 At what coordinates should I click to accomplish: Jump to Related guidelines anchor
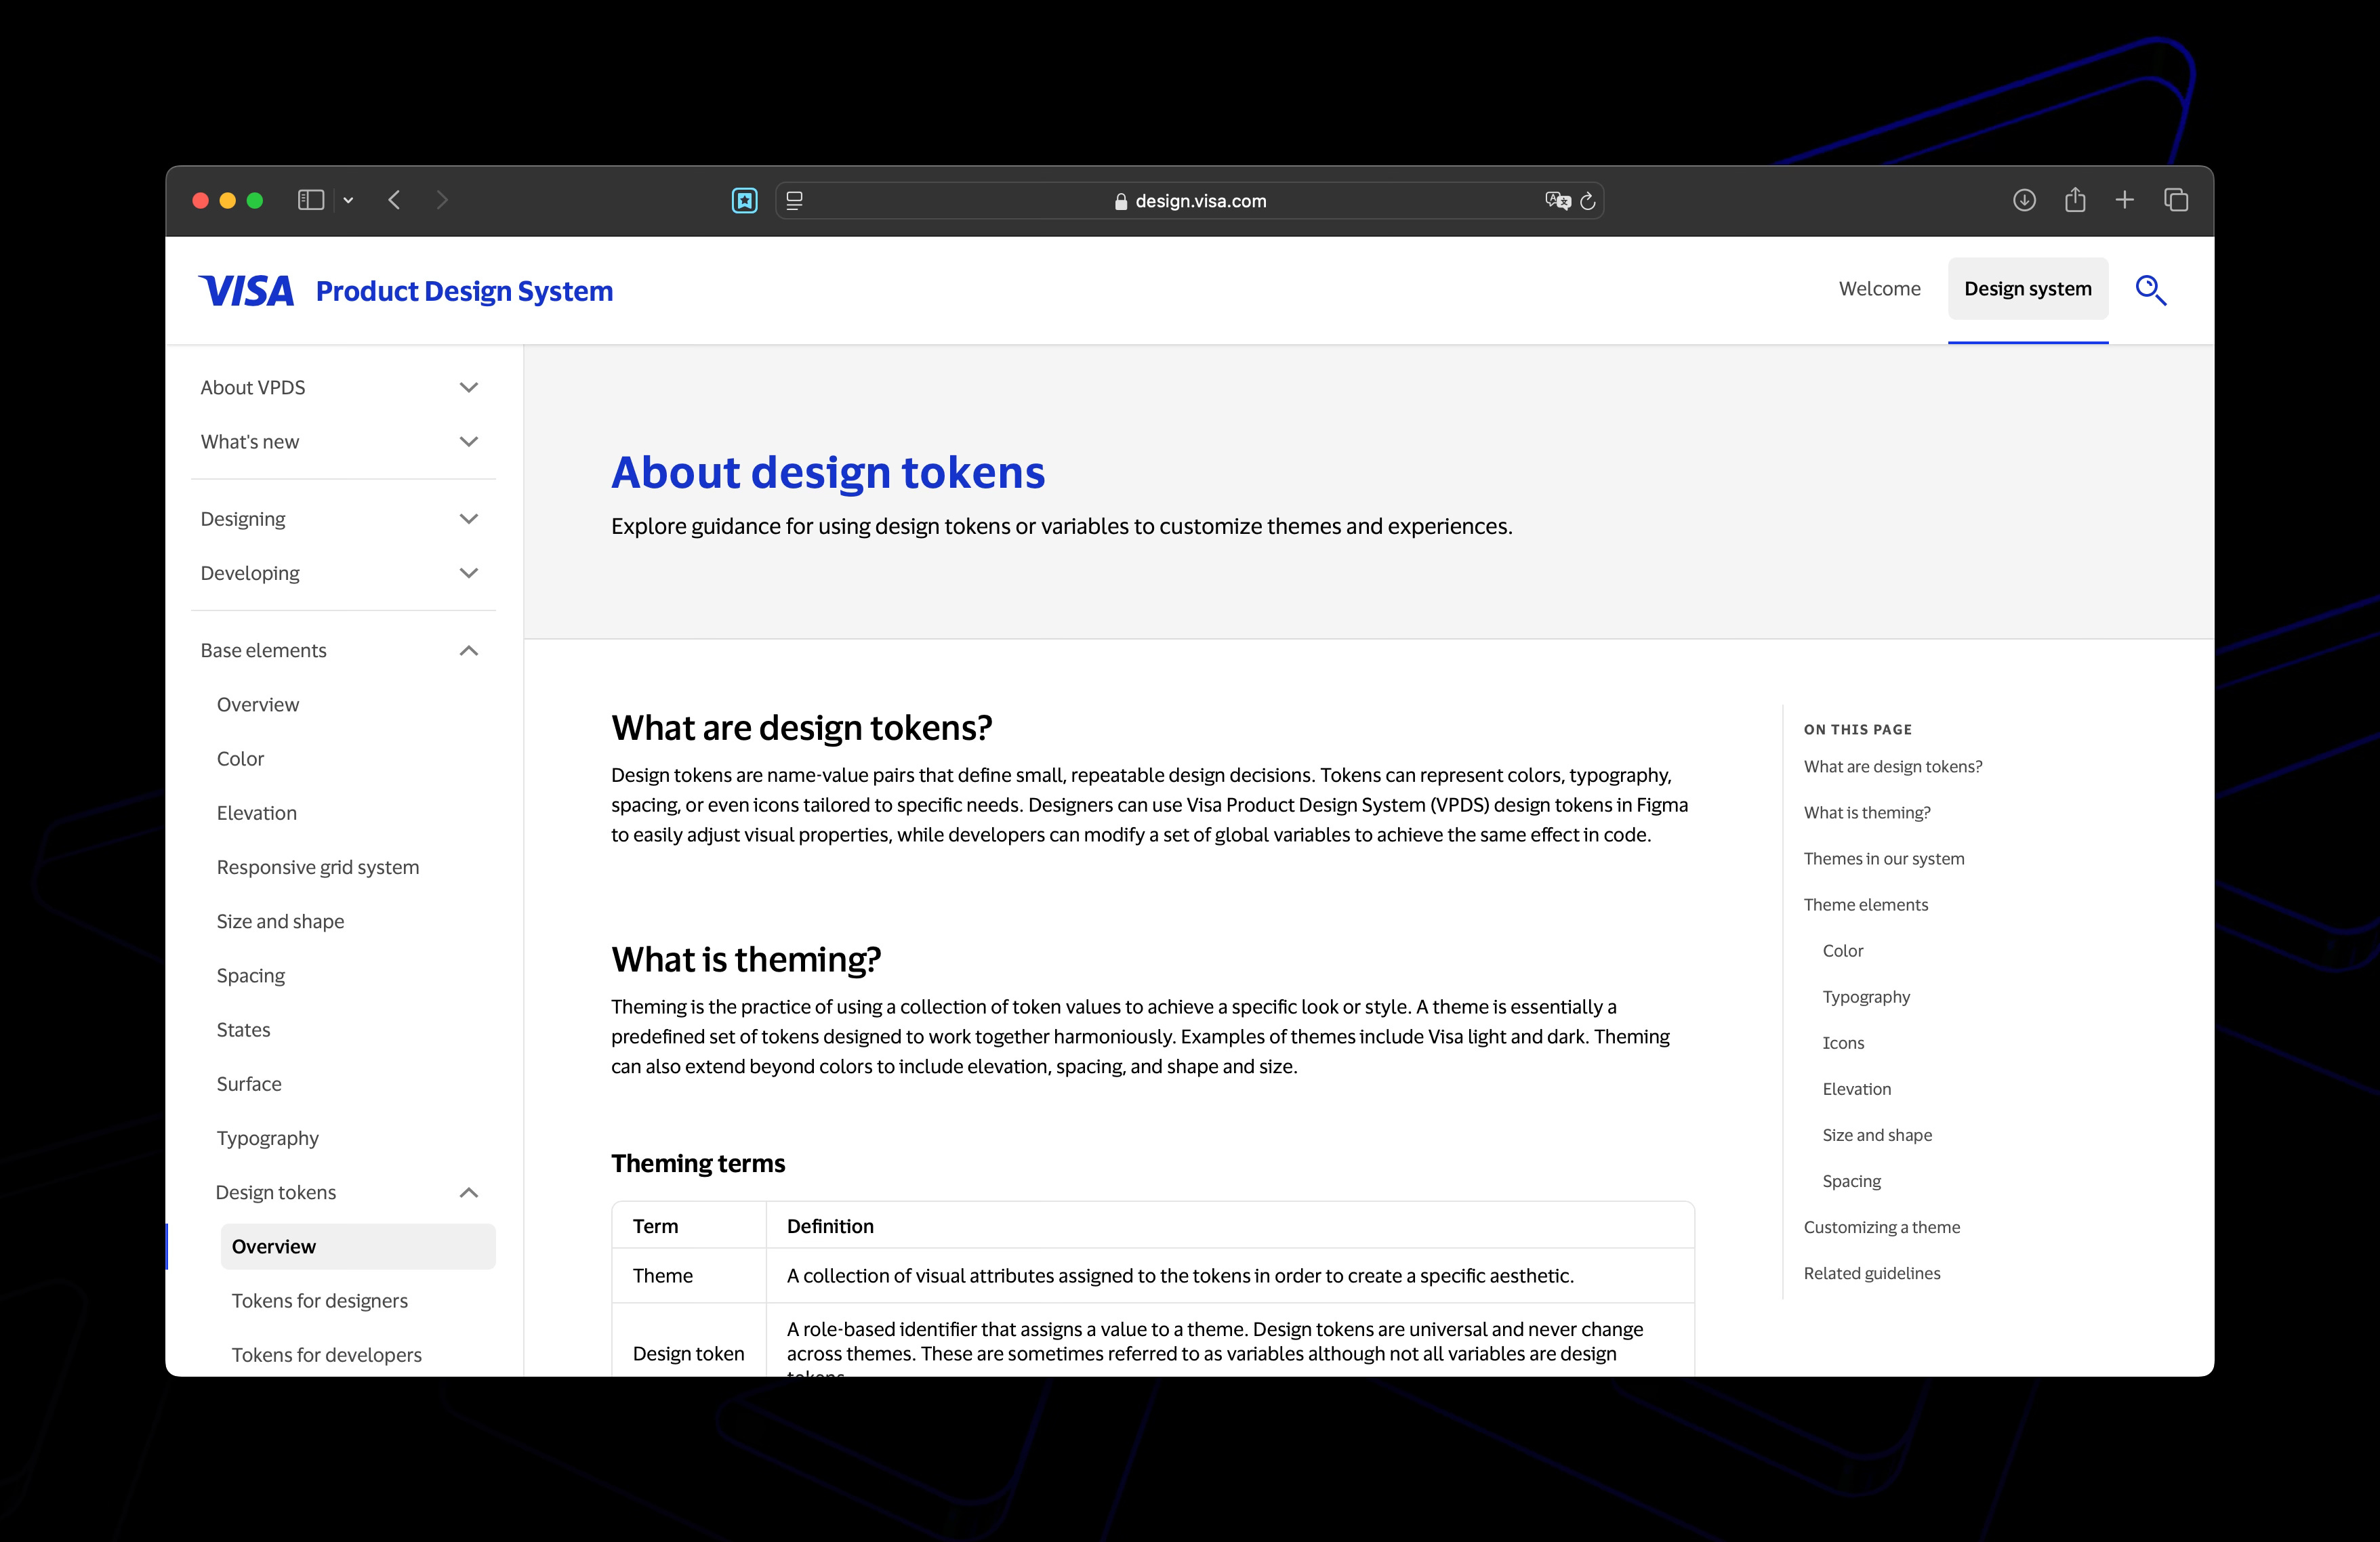click(1871, 1273)
